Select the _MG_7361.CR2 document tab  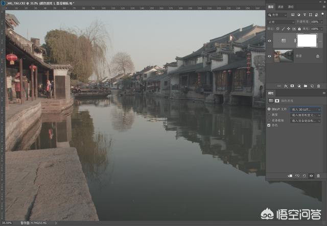[40, 4]
